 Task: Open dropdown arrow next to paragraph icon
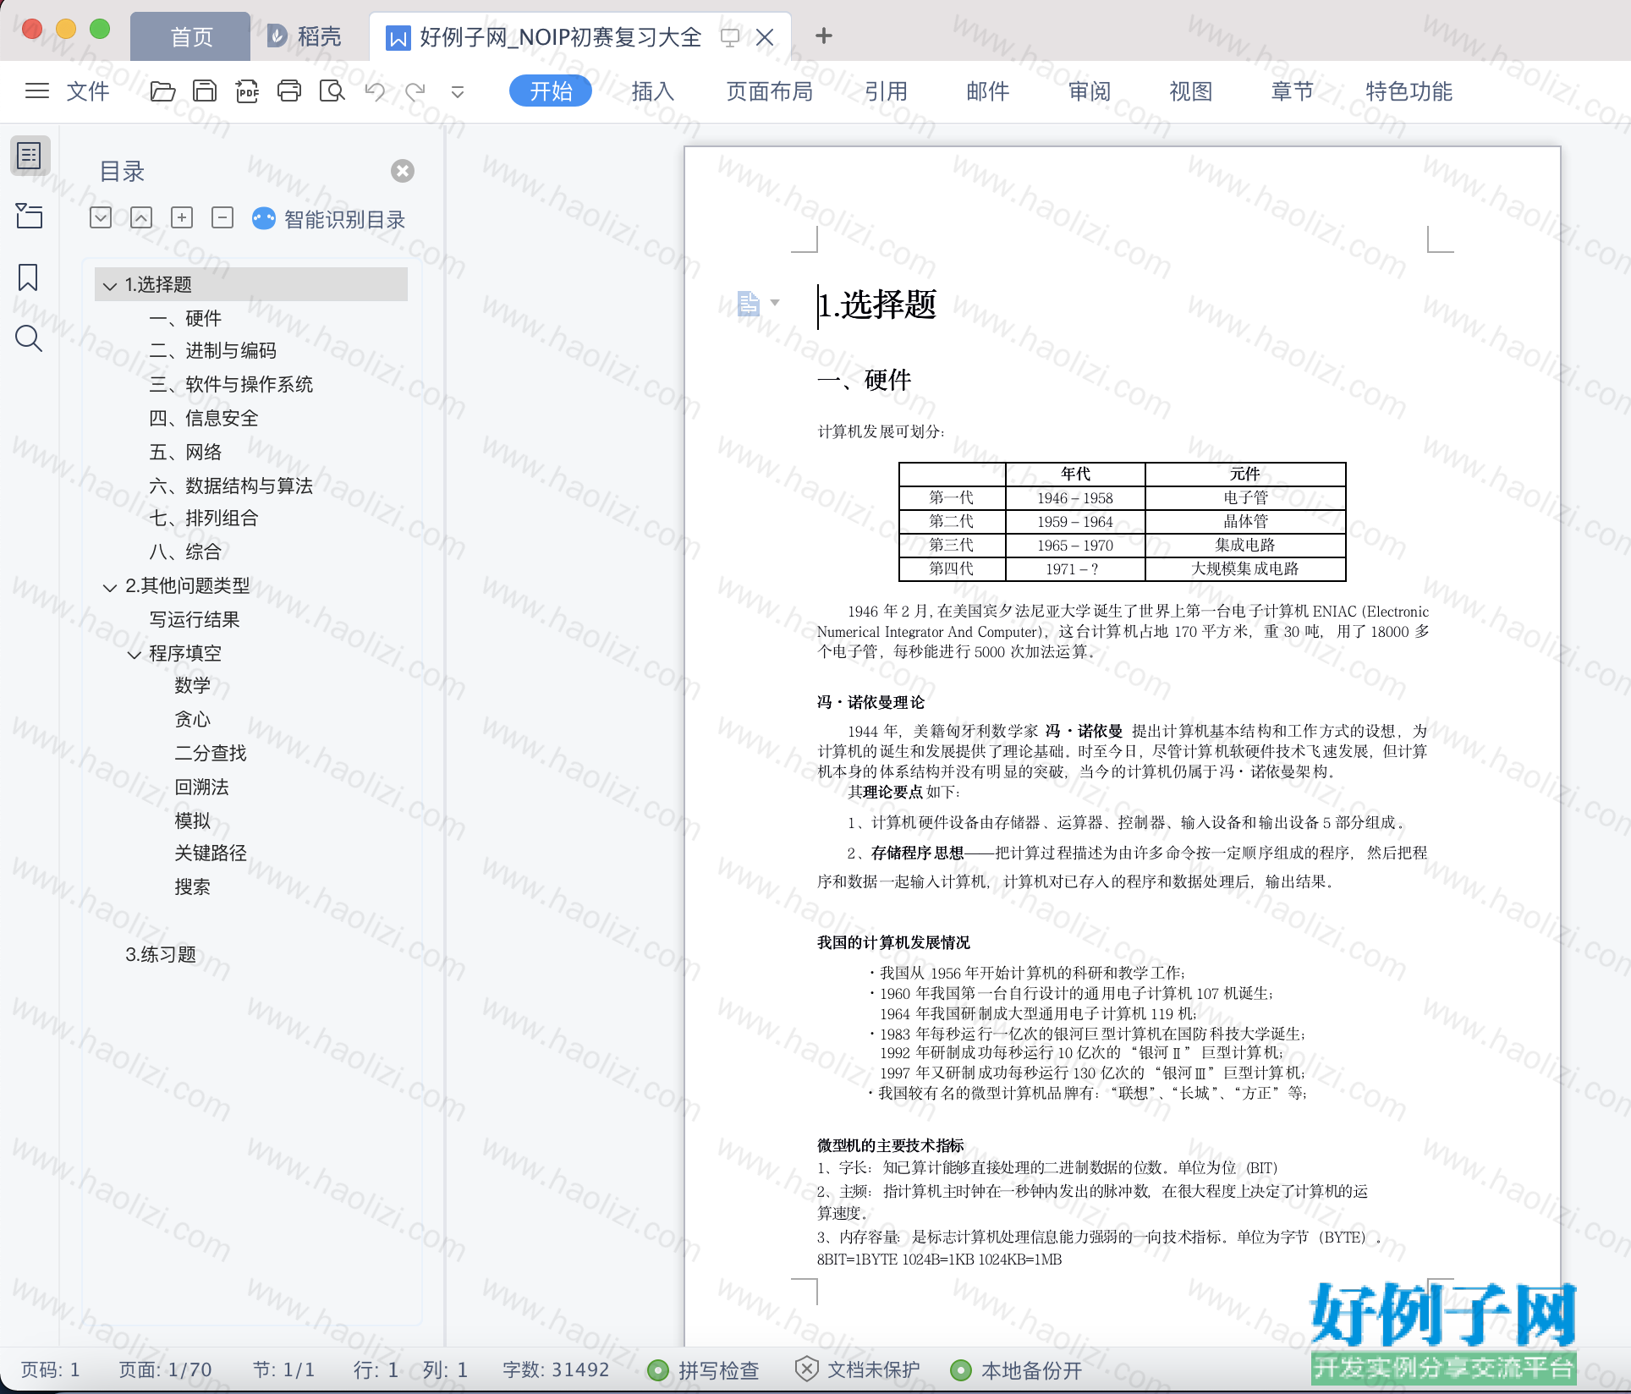775,302
